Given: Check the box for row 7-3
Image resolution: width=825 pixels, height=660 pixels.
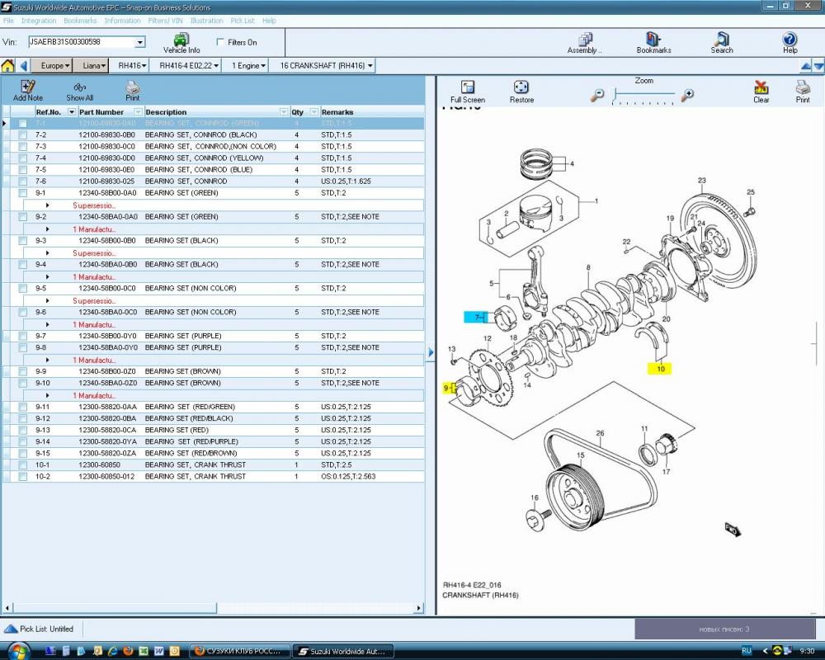Looking at the screenshot, I should [x=22, y=147].
